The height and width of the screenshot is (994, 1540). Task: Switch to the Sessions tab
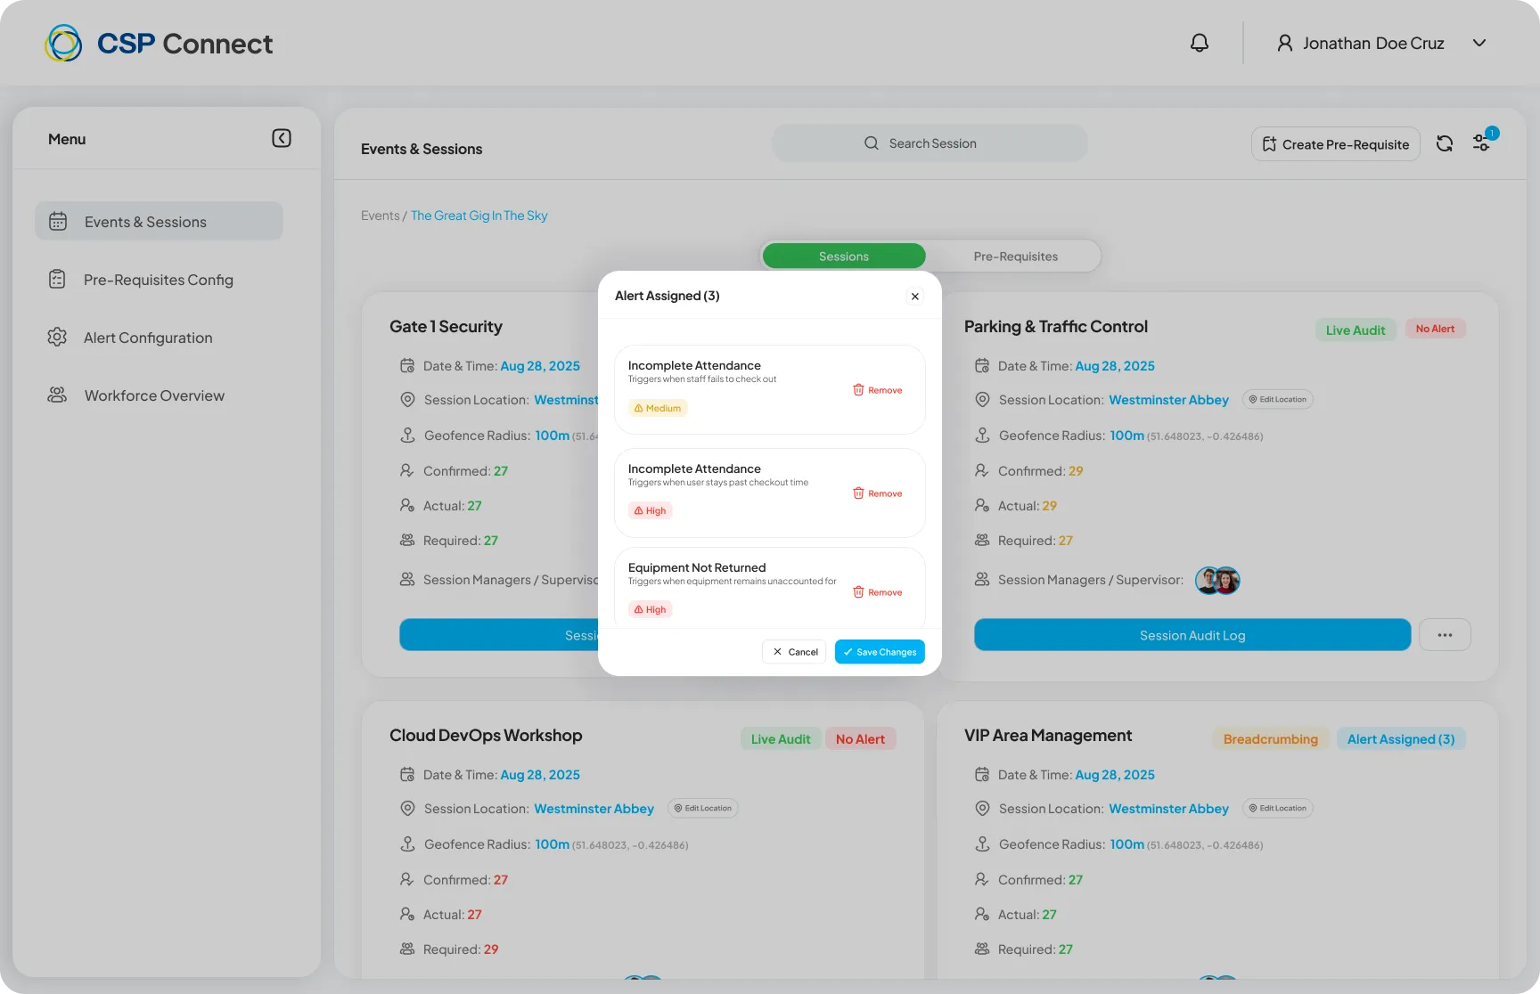pos(844,256)
